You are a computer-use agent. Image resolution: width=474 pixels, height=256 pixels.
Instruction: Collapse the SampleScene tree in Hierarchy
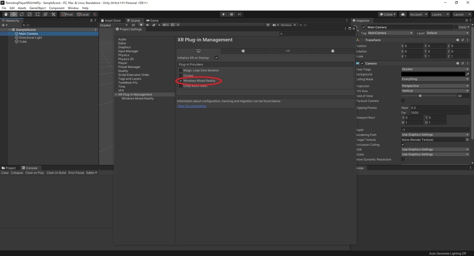click(x=9, y=30)
